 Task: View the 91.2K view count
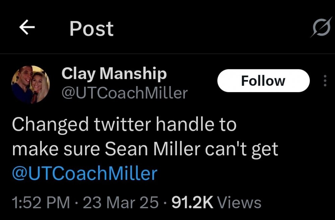pyautogui.click(x=192, y=203)
